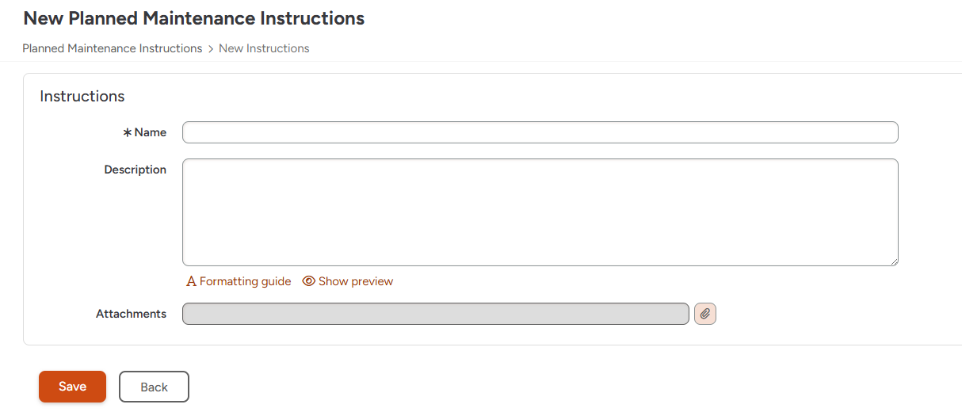Image resolution: width=962 pixels, height=412 pixels.
Task: Grab the Description textarea resize handle
Action: point(893,261)
